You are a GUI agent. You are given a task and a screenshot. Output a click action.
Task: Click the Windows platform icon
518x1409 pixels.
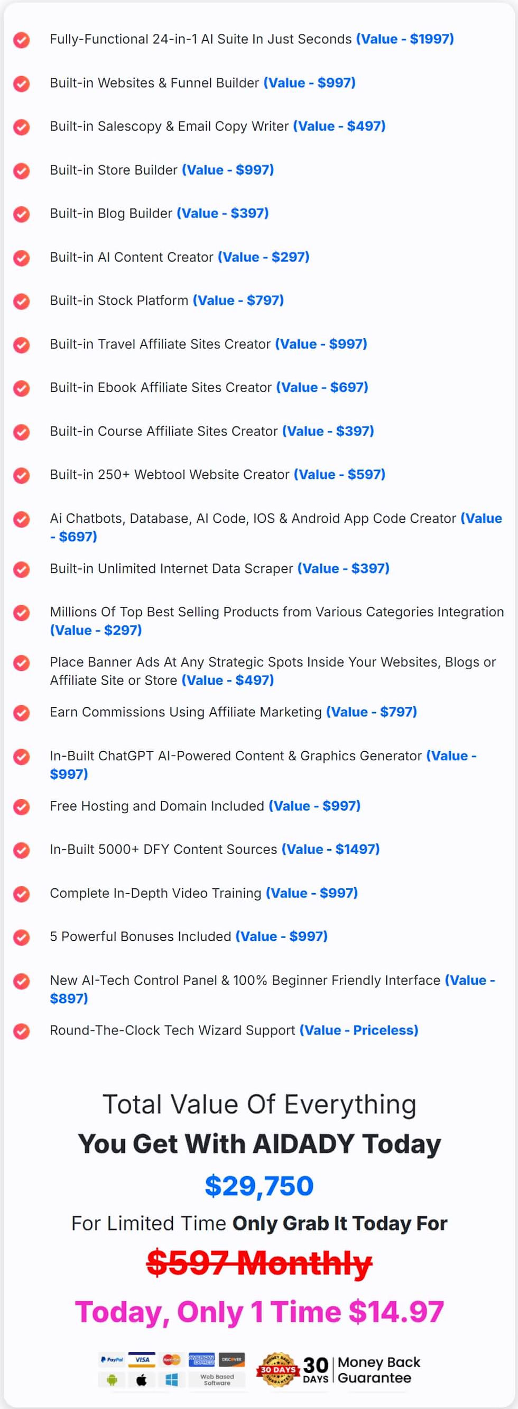point(172,1380)
